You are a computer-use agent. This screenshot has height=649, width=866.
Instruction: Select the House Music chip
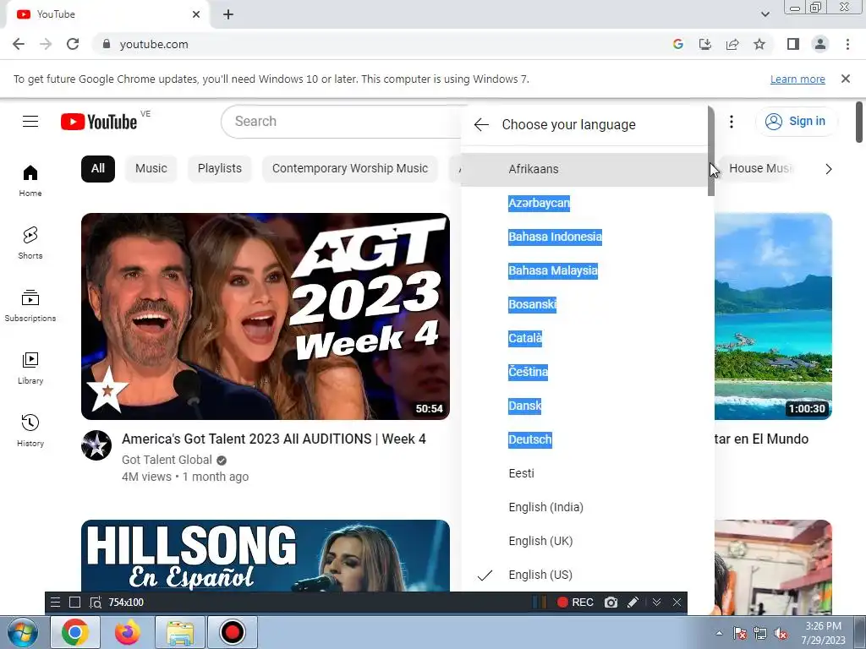coord(760,168)
